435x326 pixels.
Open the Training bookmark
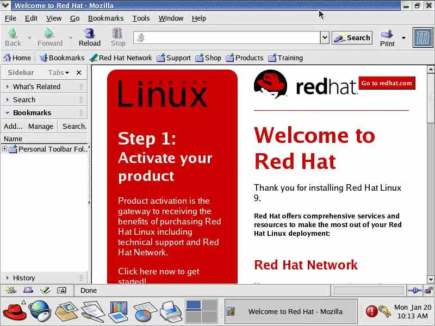285,58
